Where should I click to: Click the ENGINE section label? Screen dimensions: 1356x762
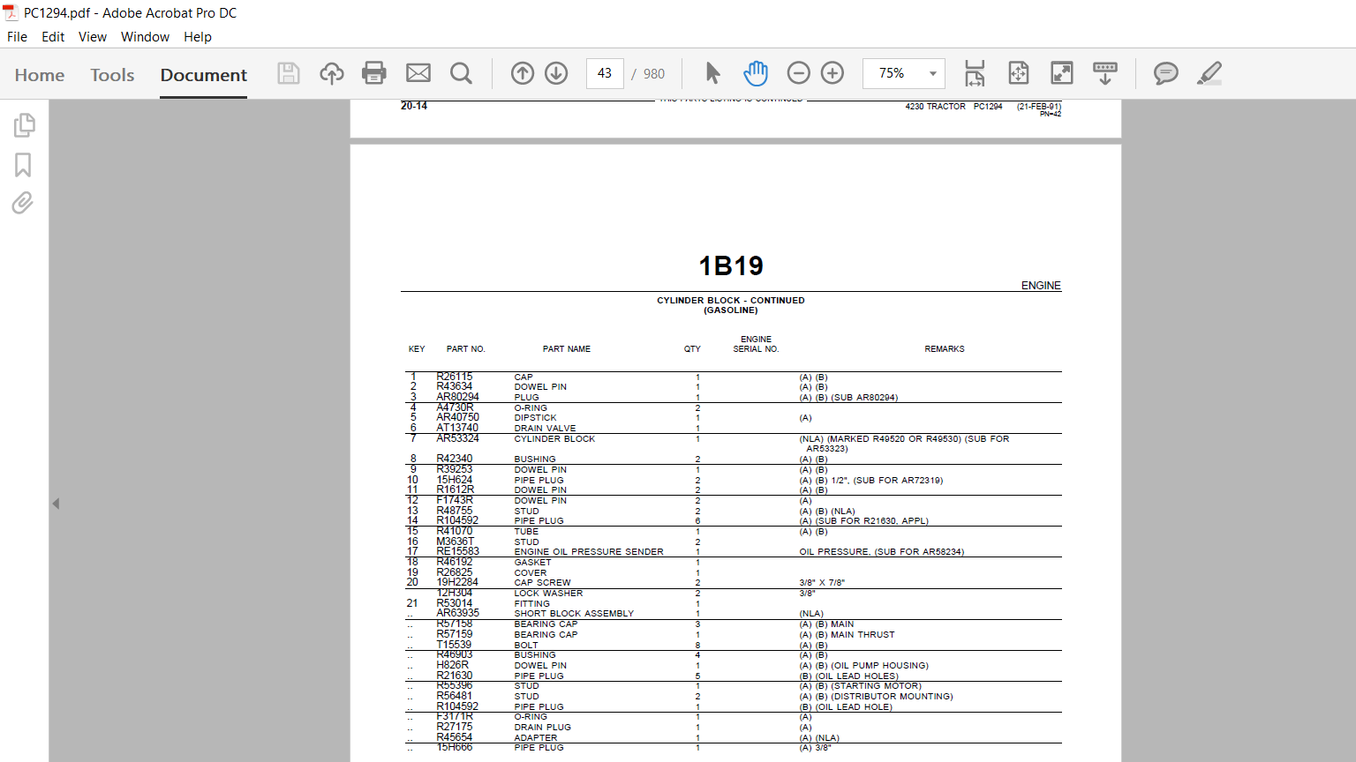click(1041, 286)
